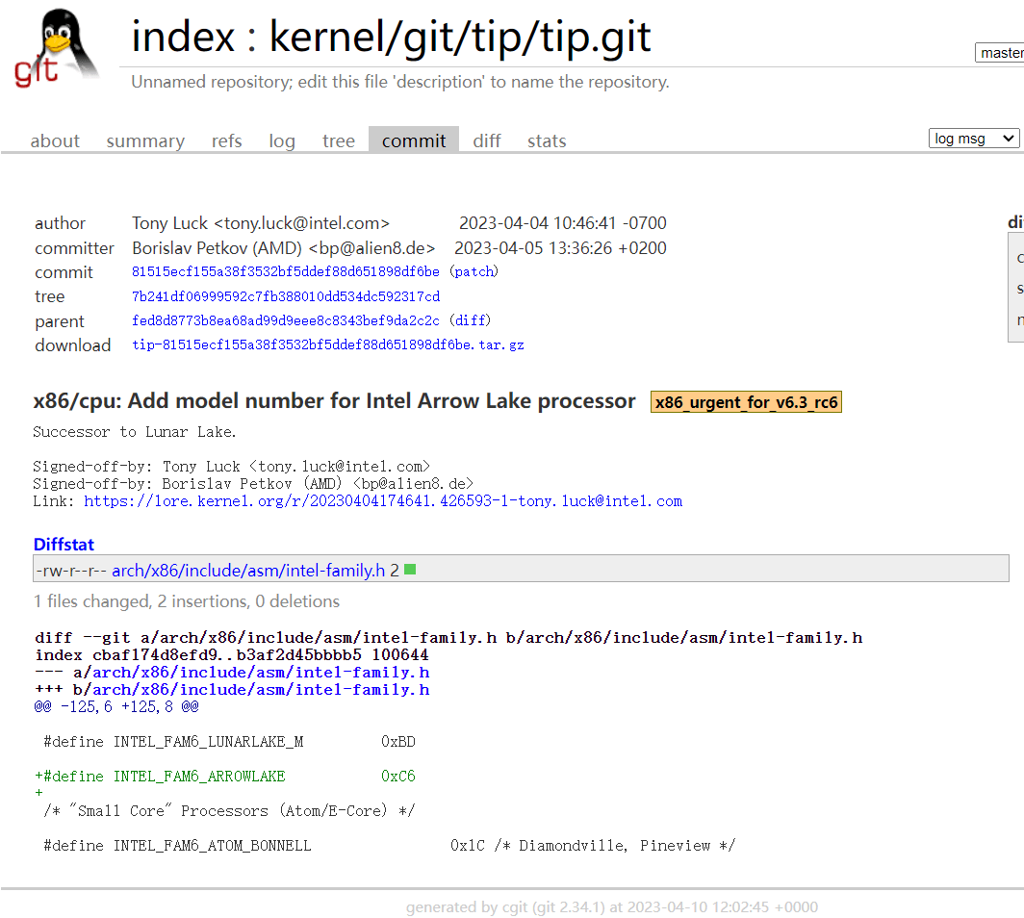This screenshot has width=1024, height=918.
Task: Click the git penguin logo
Action: (x=58, y=48)
